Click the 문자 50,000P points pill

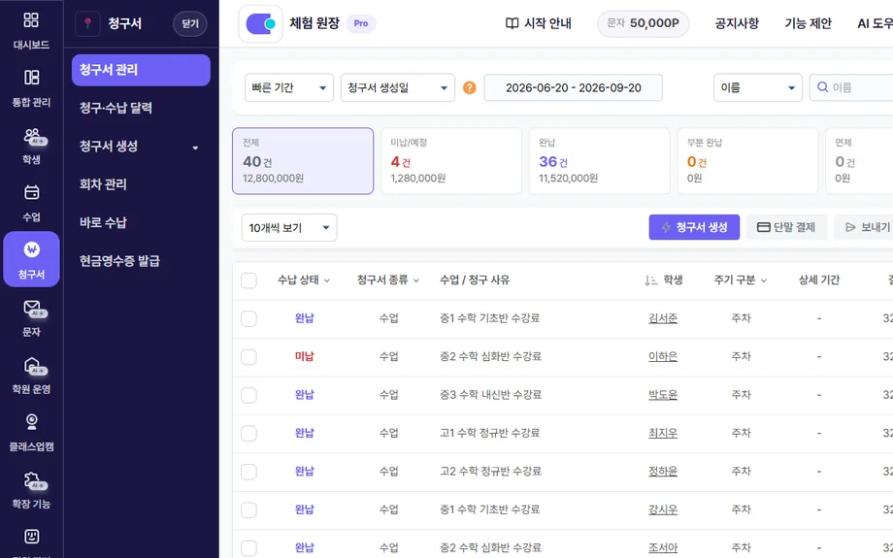(x=643, y=23)
